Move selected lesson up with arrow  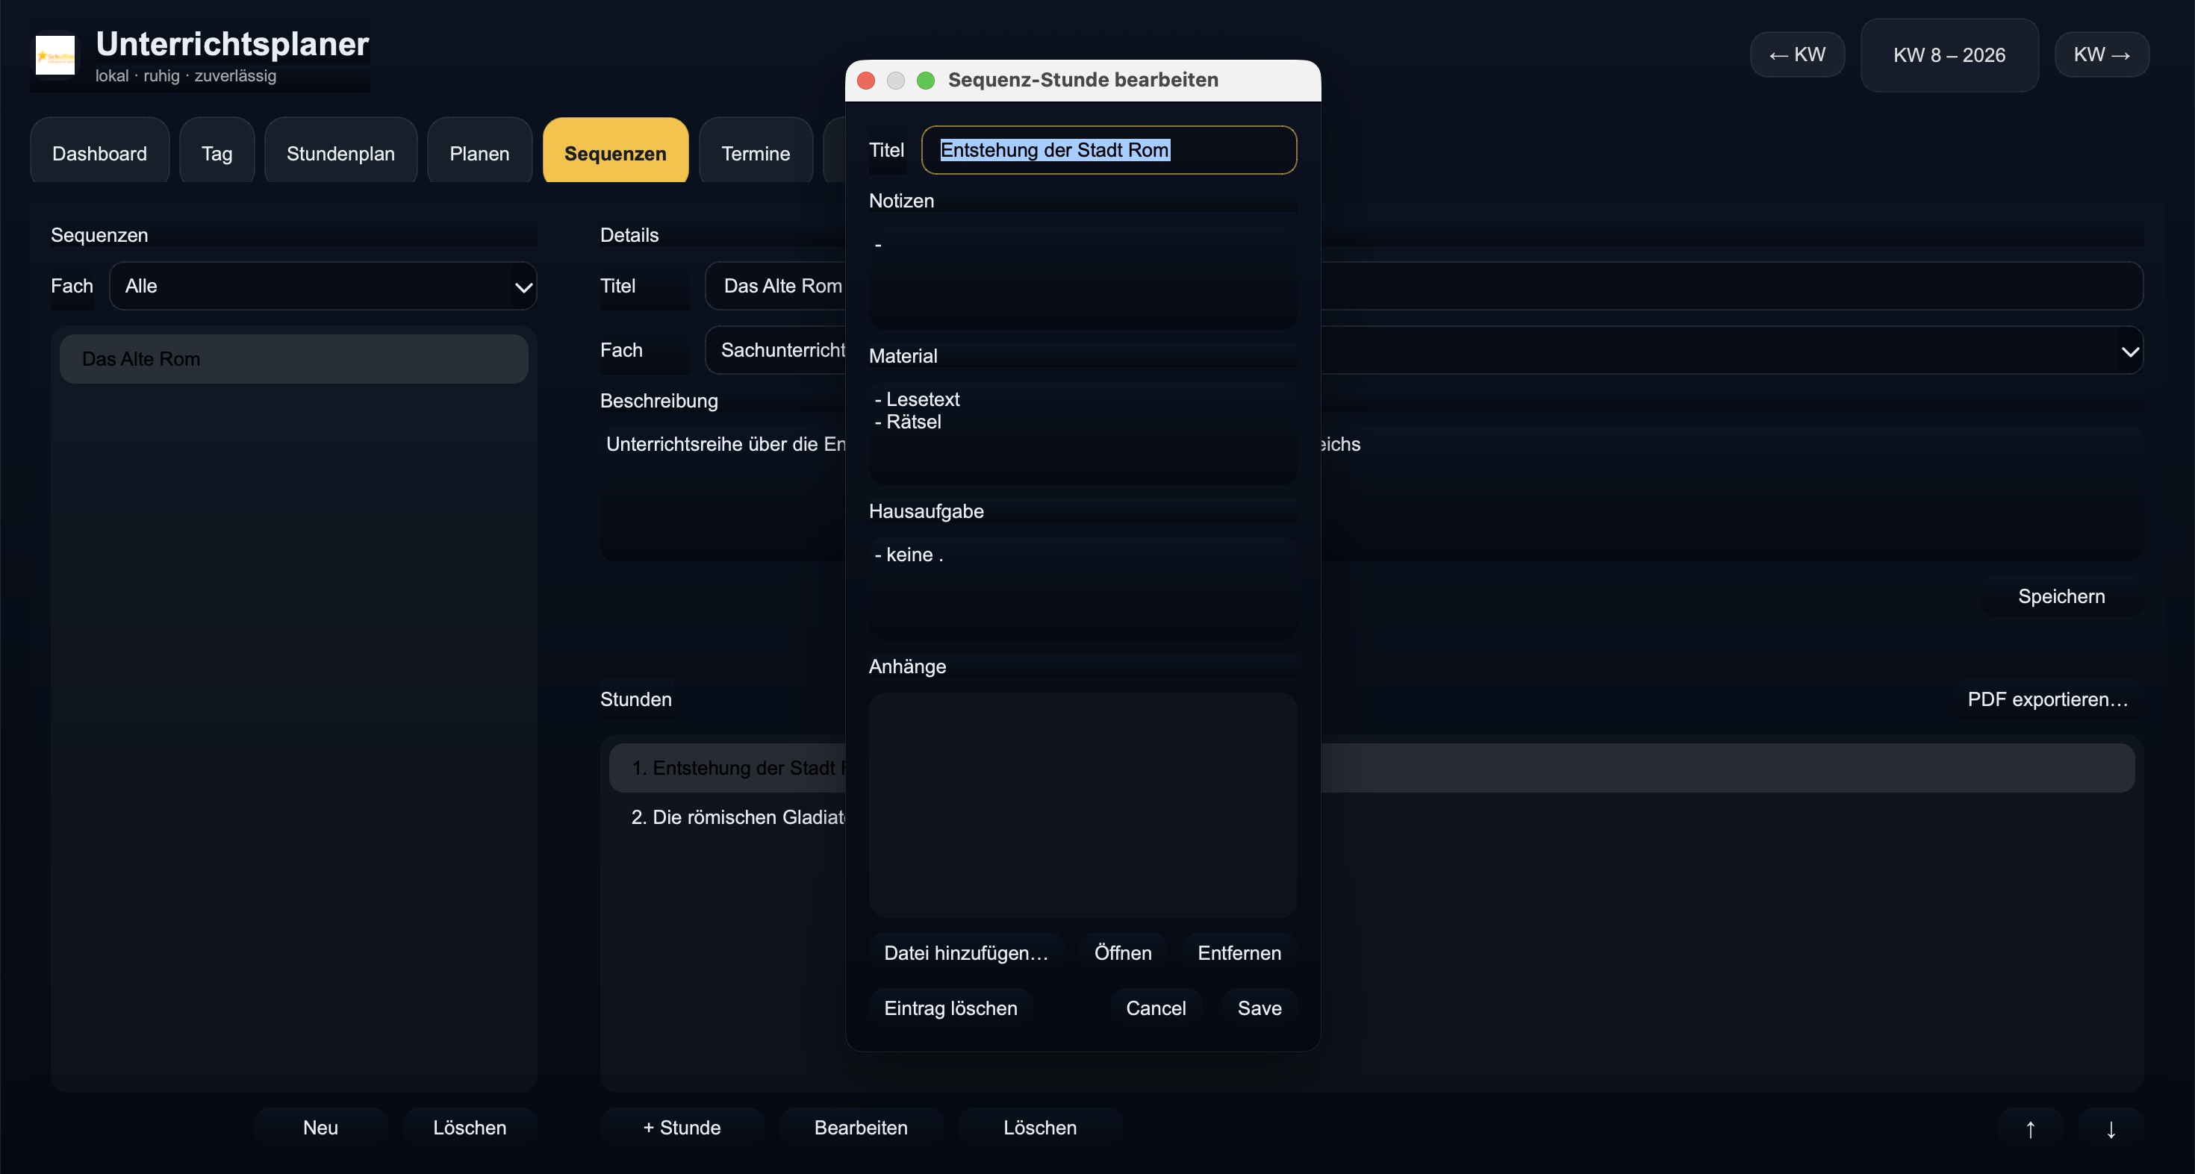pyautogui.click(x=2030, y=1128)
